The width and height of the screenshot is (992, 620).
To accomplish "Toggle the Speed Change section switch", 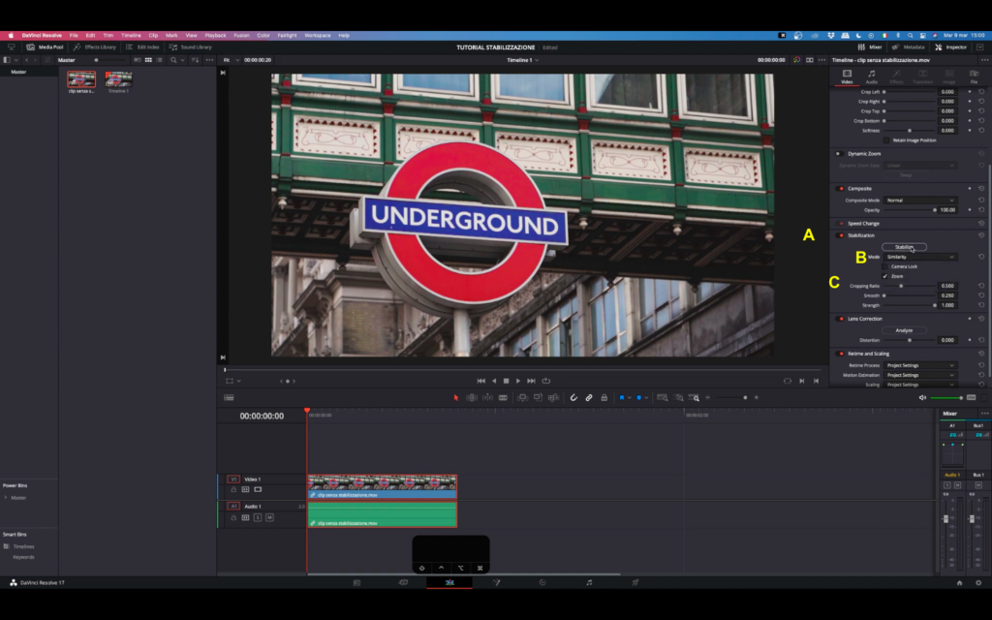I will [x=841, y=224].
